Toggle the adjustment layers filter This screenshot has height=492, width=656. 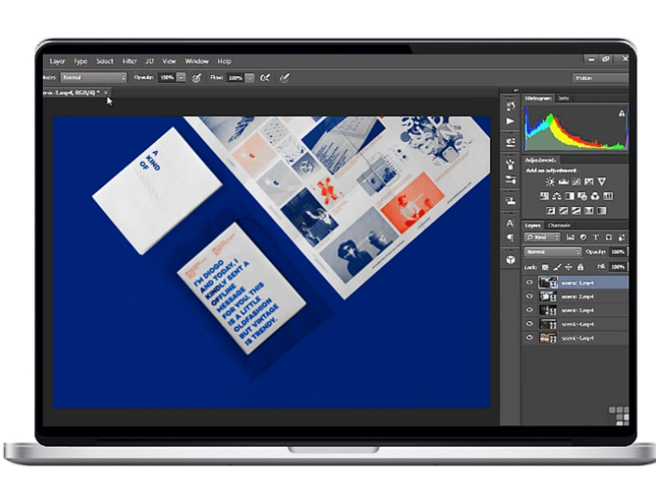[x=583, y=237]
